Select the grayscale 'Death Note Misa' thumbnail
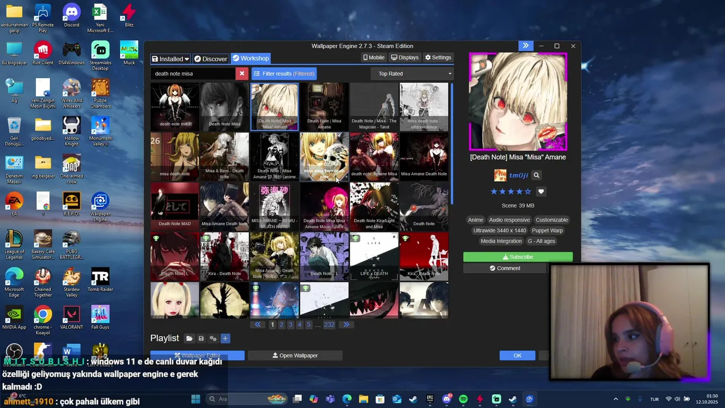The width and height of the screenshot is (725, 408). [224, 107]
